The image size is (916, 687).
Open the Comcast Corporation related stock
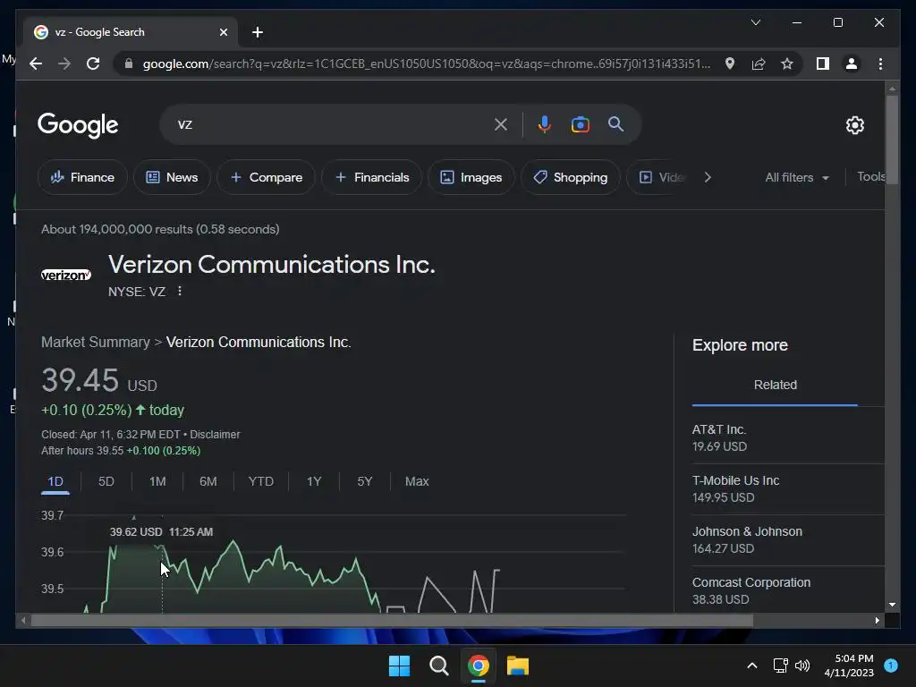point(788,590)
